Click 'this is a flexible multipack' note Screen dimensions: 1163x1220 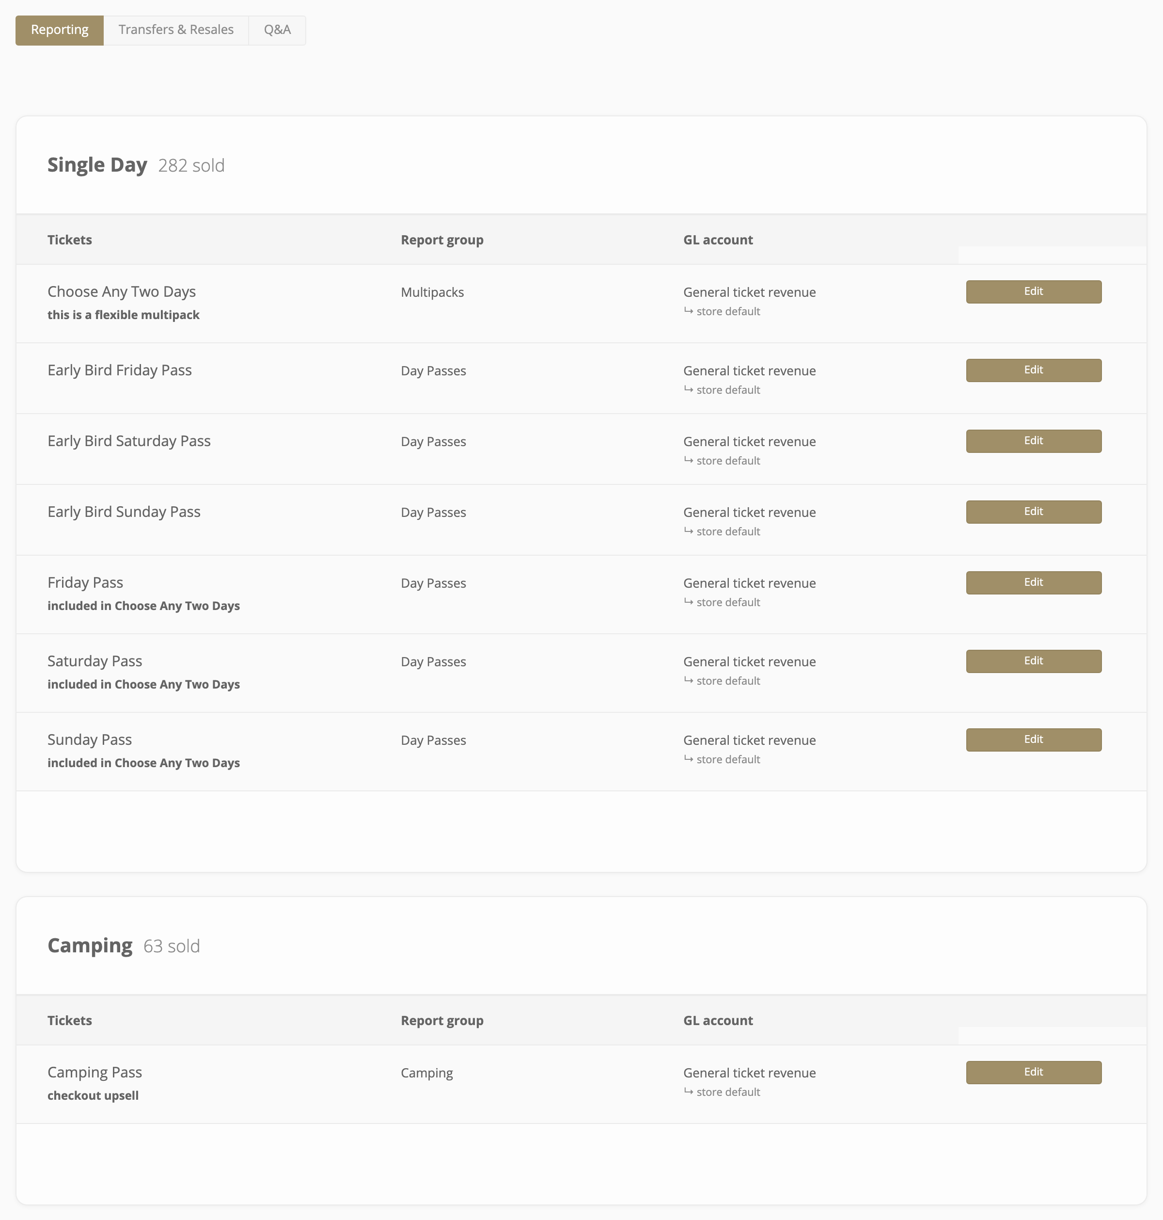point(124,315)
